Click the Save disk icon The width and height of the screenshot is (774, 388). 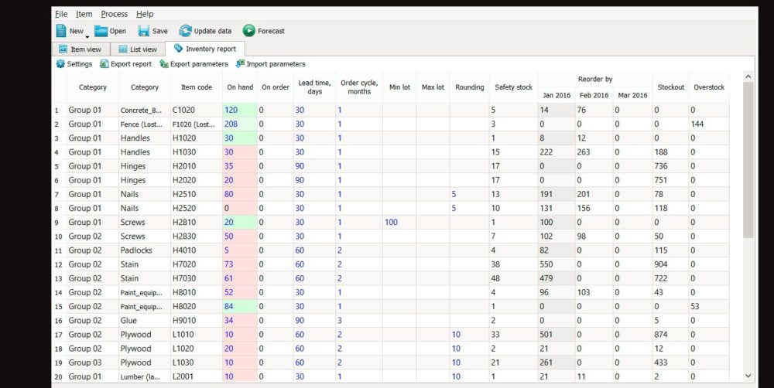144,31
